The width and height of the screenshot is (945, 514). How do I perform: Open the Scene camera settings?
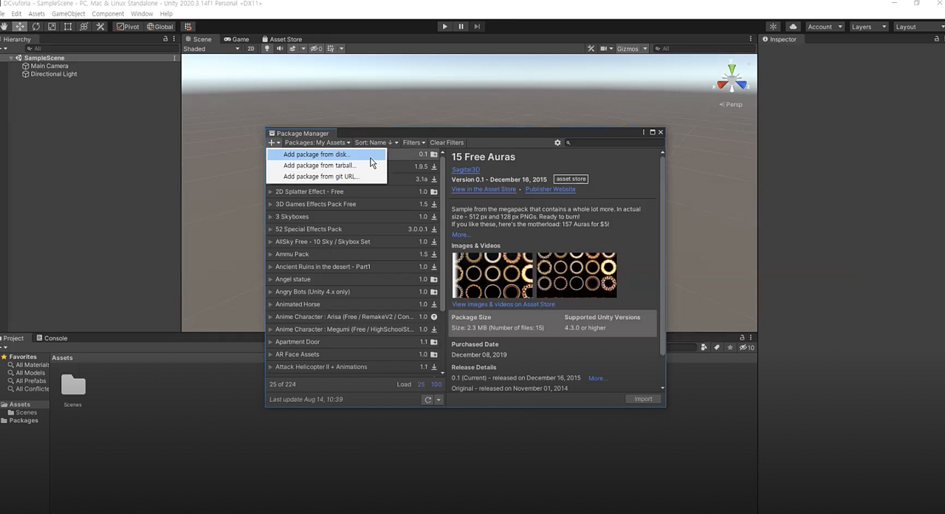tap(605, 49)
